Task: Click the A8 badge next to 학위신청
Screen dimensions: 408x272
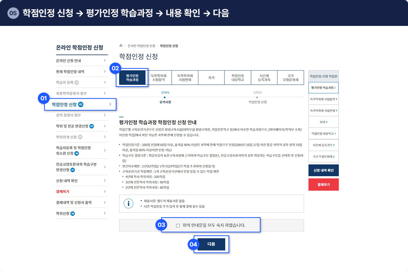Action: (73, 214)
